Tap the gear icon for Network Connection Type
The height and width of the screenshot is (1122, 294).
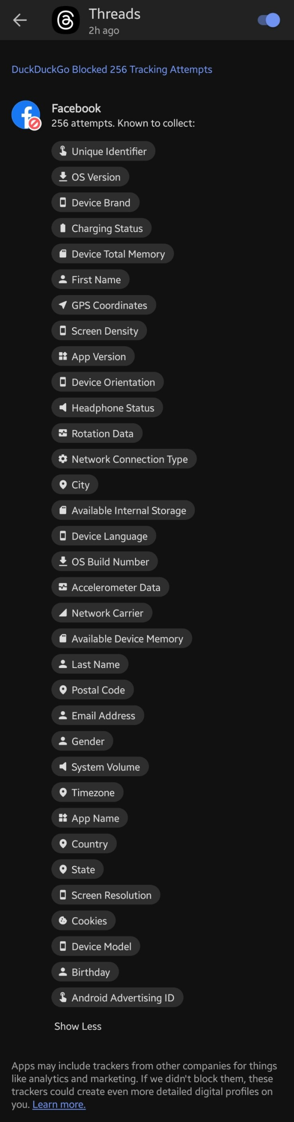pyautogui.click(x=63, y=459)
